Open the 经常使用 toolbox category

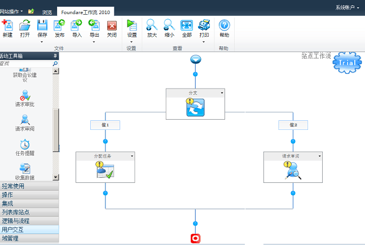pos(29,186)
